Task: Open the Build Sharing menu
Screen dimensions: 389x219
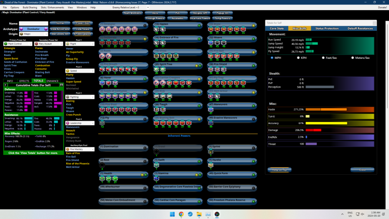Action: 30,7
